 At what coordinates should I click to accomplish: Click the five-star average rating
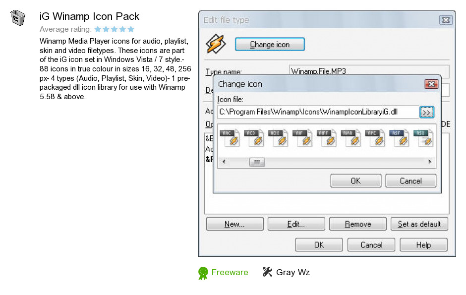[x=114, y=29]
